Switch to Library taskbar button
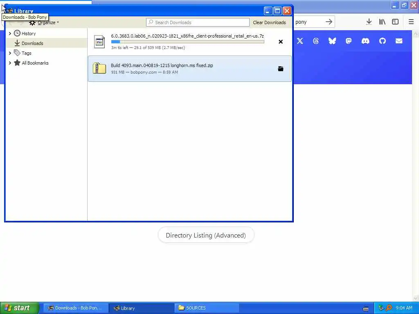 click(x=142, y=308)
